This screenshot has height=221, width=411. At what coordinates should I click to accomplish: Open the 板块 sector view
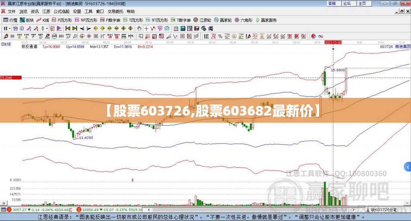pyautogui.click(x=26, y=20)
